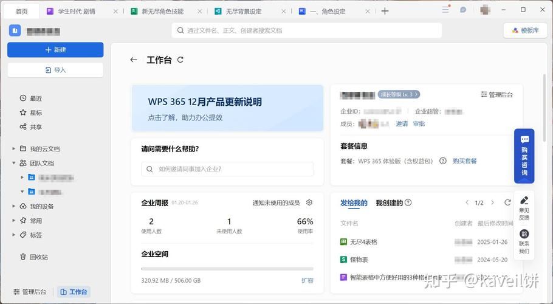
Task: Open 共享 shared documents
Action: point(30,126)
